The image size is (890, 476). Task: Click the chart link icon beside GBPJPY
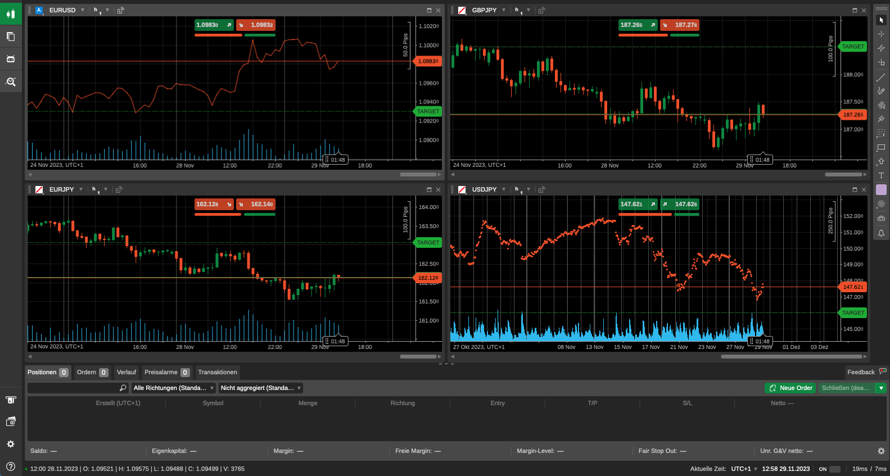tap(462, 10)
